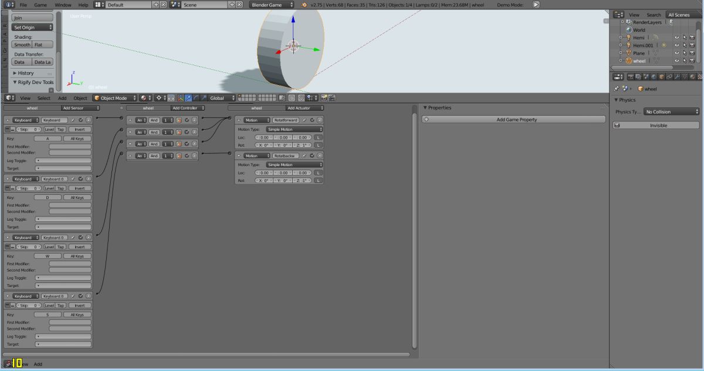Image resolution: width=704 pixels, height=371 pixels.
Task: Click OpenGL render animation clapper icon
Action: point(331,98)
